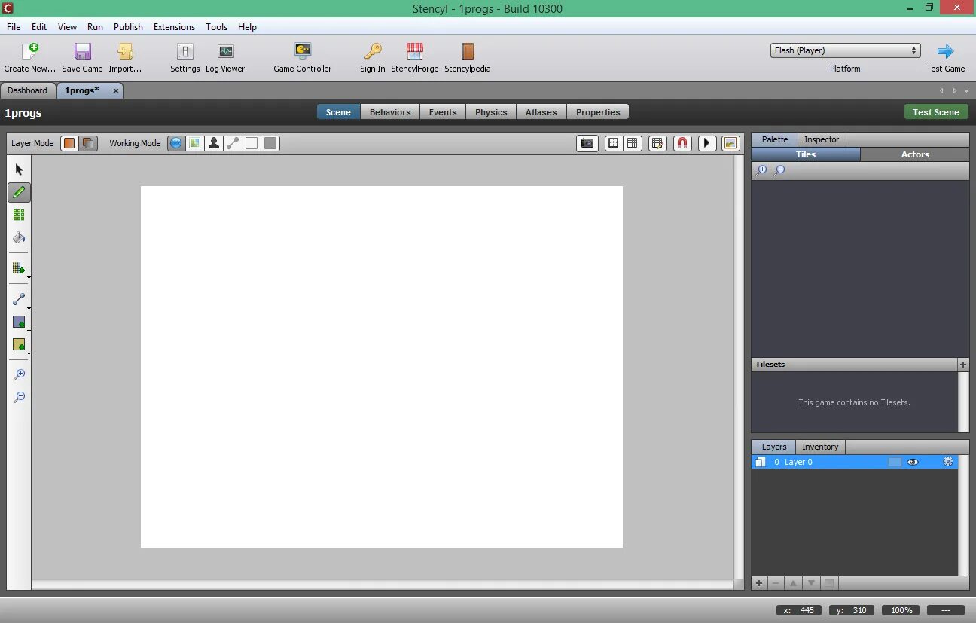Click the Create New icon
Image resolution: width=976 pixels, height=623 pixels.
(30, 51)
